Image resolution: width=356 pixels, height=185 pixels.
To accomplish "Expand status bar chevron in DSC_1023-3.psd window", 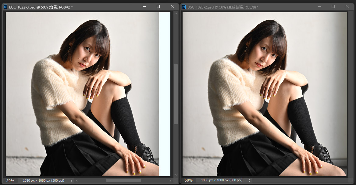I will pyautogui.click(x=71, y=180).
